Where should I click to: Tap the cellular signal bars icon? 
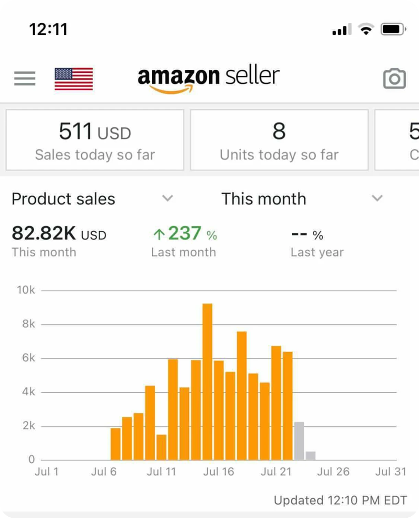coord(341,30)
